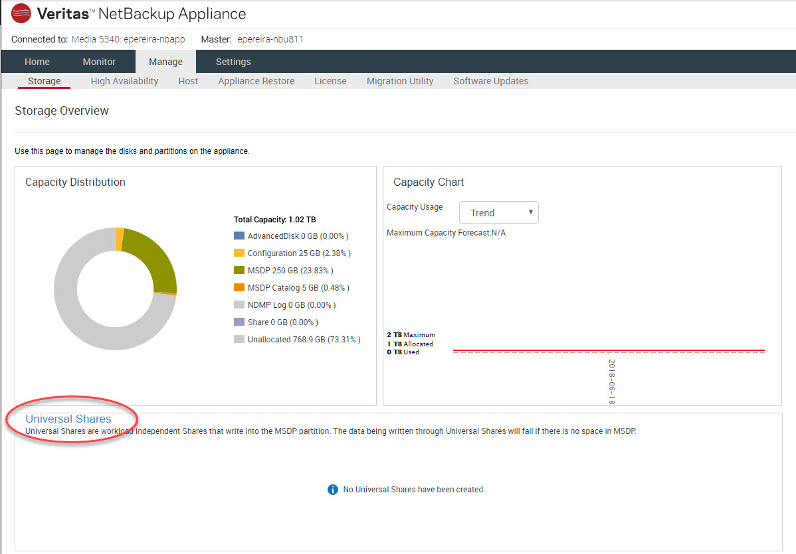Screen dimensions: 796x554
Task: Click the Unallocated gray legend swatch
Action: 239,339
